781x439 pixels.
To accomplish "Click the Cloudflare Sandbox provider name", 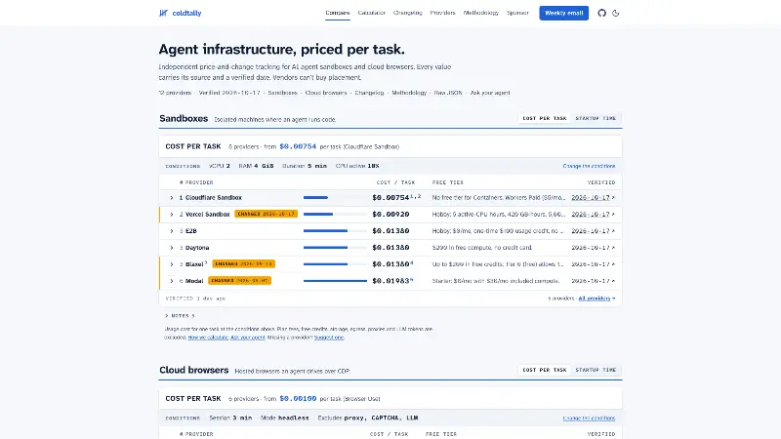I will [x=214, y=198].
